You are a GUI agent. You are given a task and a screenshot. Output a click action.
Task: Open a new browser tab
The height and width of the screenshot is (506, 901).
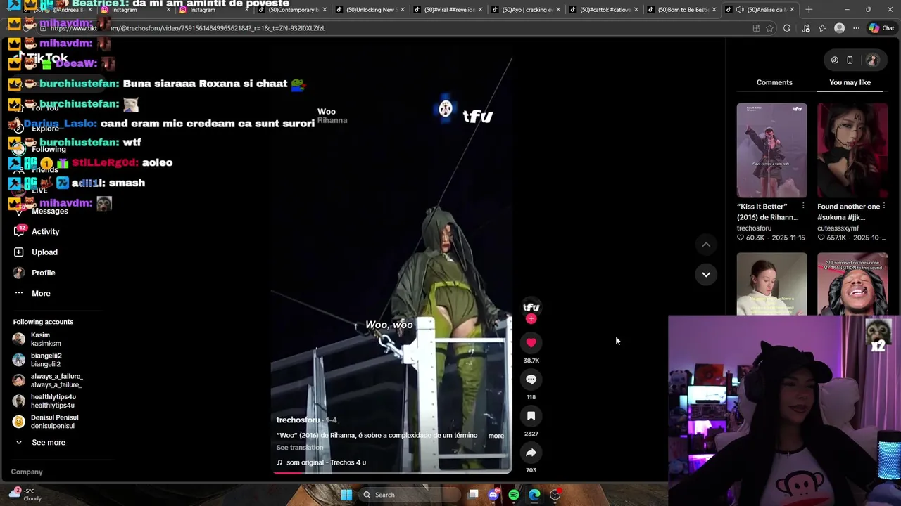[809, 10]
